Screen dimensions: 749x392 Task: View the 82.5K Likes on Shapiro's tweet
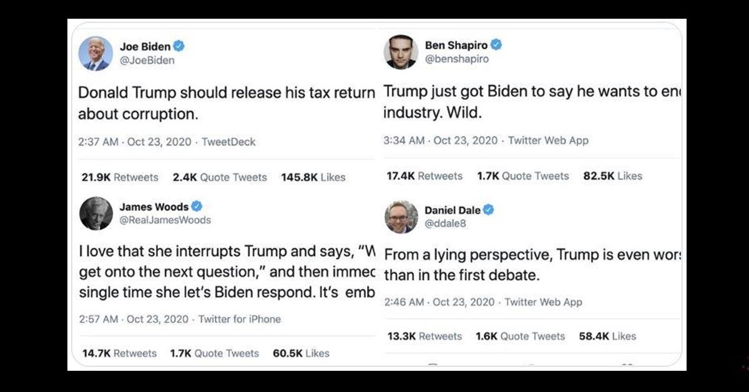612,176
